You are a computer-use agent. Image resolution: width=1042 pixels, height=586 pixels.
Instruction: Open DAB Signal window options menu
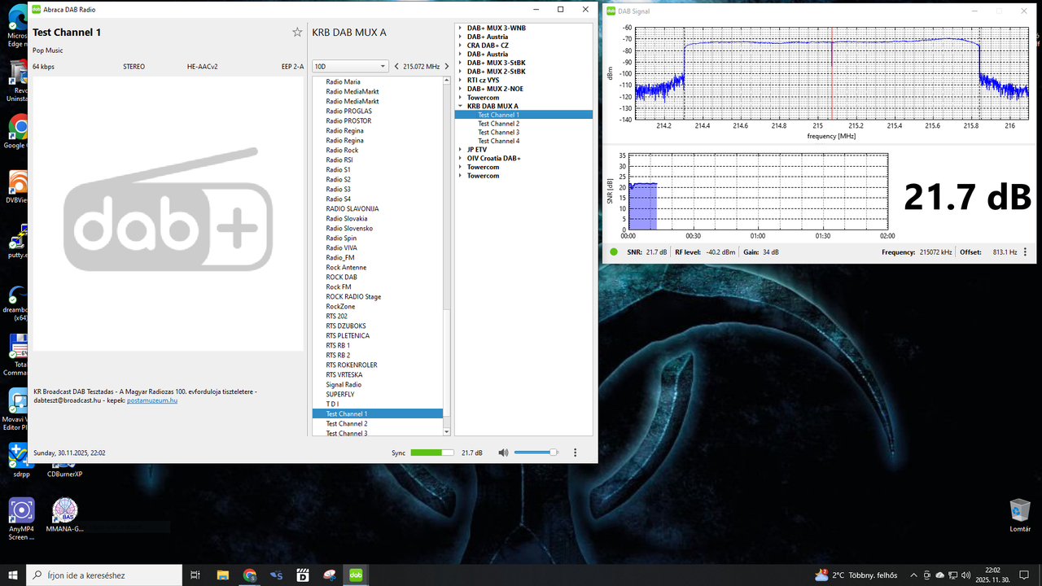(x=1025, y=252)
